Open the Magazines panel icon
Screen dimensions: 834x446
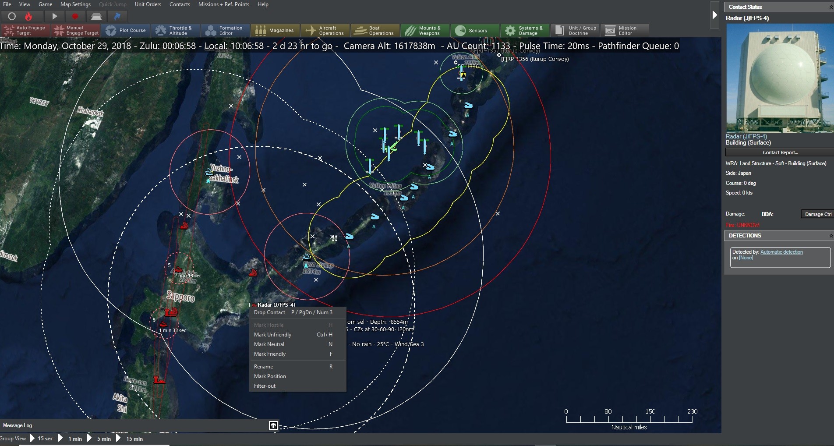click(x=275, y=30)
